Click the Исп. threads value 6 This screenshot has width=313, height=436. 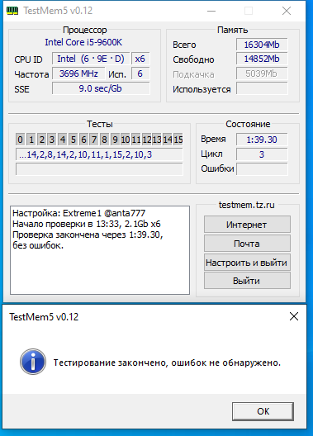[140, 73]
